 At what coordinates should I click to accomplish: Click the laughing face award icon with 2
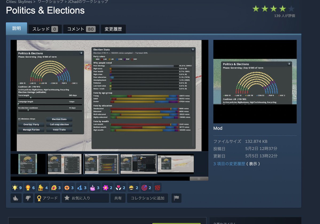click(x=133, y=188)
